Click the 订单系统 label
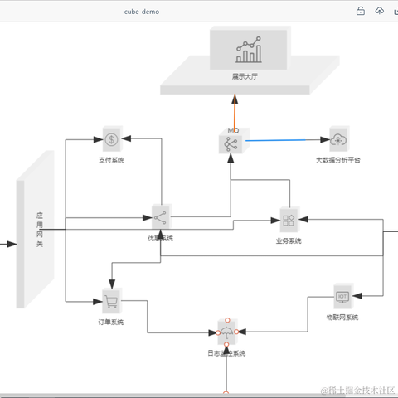The height and width of the screenshot is (398, 398). tap(111, 322)
